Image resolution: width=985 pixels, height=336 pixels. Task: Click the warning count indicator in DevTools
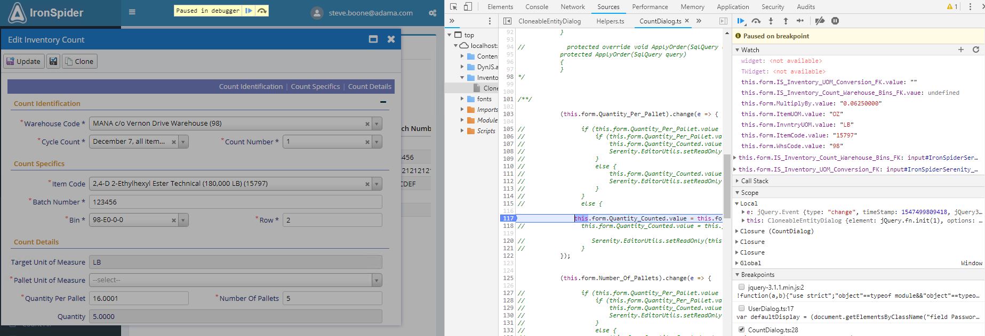click(x=952, y=7)
